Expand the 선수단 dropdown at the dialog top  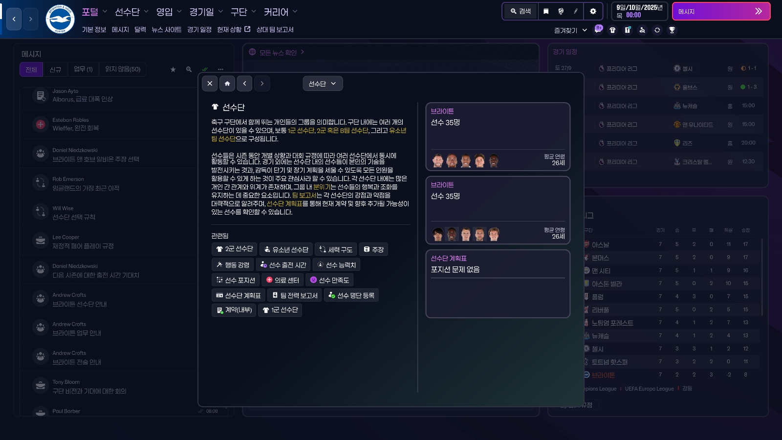tap(322, 83)
